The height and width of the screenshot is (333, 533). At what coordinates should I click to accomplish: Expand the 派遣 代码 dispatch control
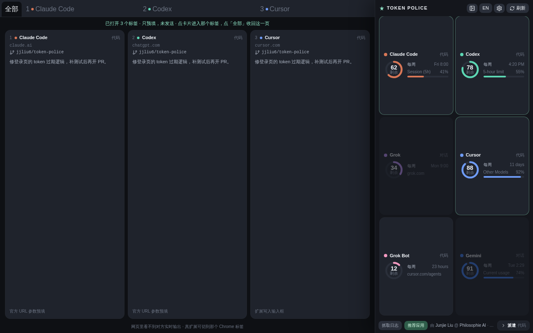[x=513, y=326]
